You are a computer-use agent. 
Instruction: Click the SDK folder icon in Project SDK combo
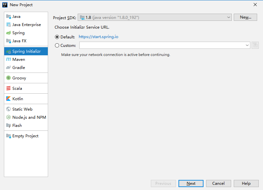tap(82, 18)
